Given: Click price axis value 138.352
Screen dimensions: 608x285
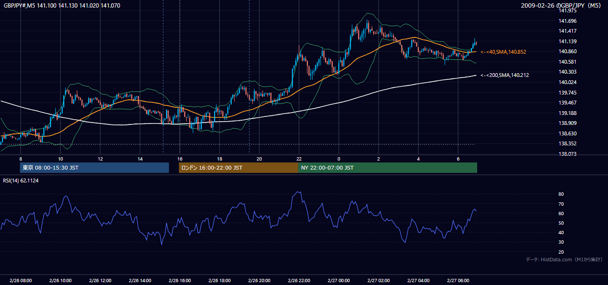Looking at the screenshot, I should tap(567, 143).
